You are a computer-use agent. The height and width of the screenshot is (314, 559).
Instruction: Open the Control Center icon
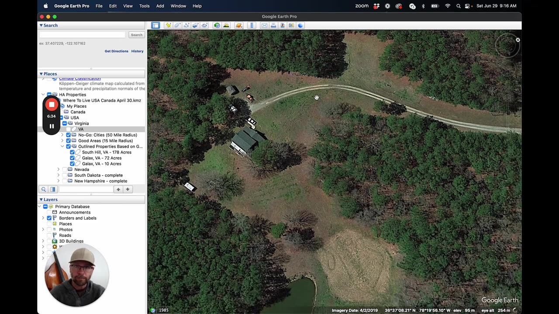click(x=468, y=6)
